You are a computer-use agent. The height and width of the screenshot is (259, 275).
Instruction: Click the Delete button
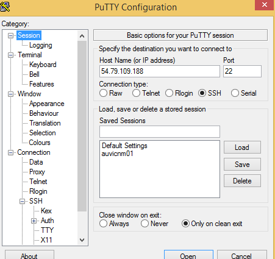pyautogui.click(x=242, y=181)
